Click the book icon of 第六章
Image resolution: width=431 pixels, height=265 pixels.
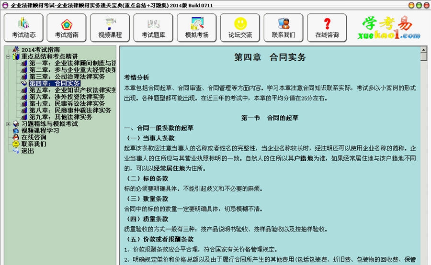[24, 97]
